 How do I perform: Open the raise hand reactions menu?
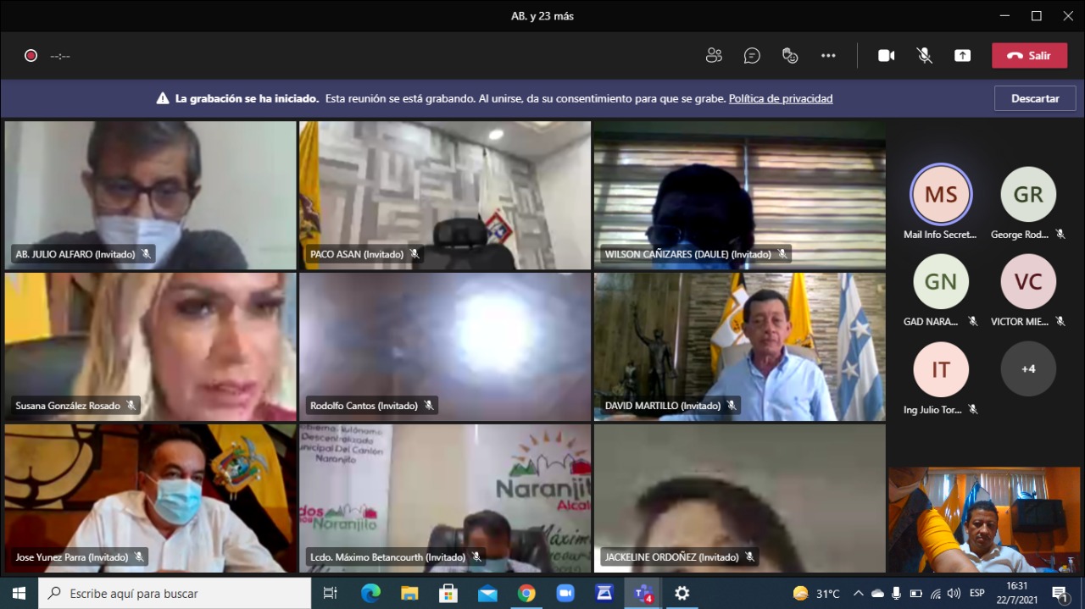click(x=790, y=56)
